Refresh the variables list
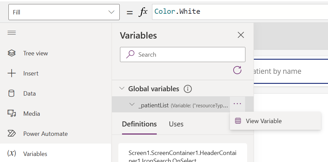This screenshot has width=328, height=162. pos(237,70)
